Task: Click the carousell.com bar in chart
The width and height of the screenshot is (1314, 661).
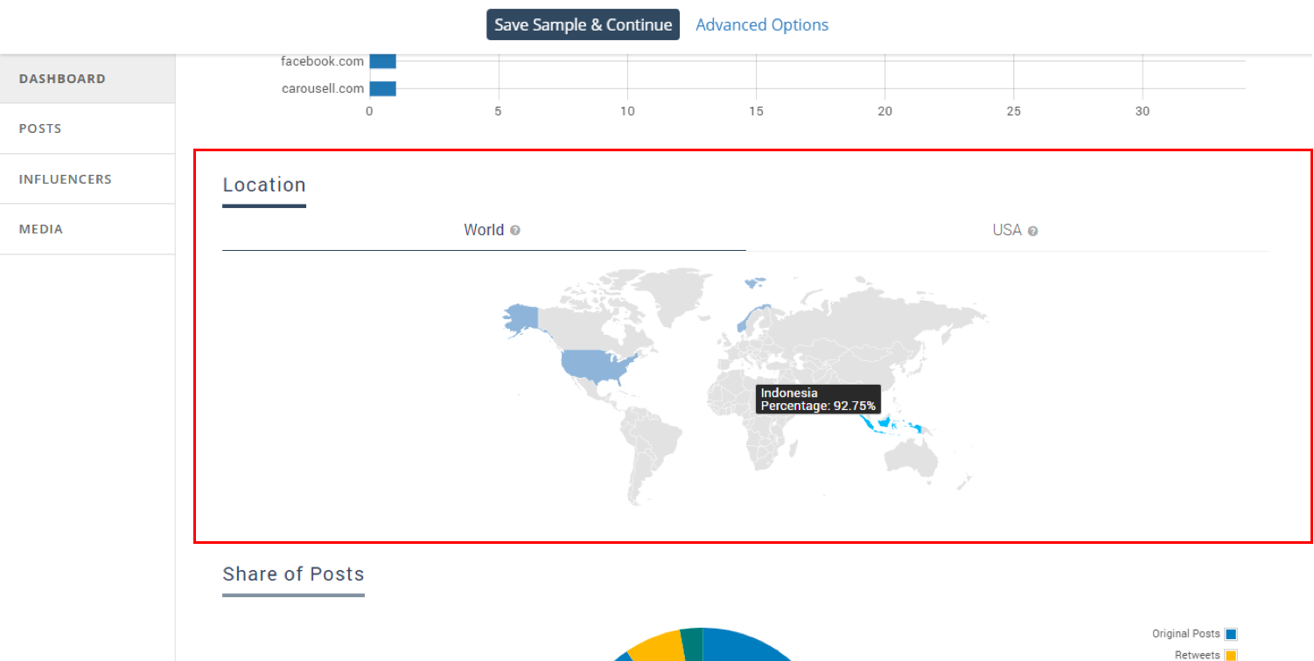Action: (382, 88)
